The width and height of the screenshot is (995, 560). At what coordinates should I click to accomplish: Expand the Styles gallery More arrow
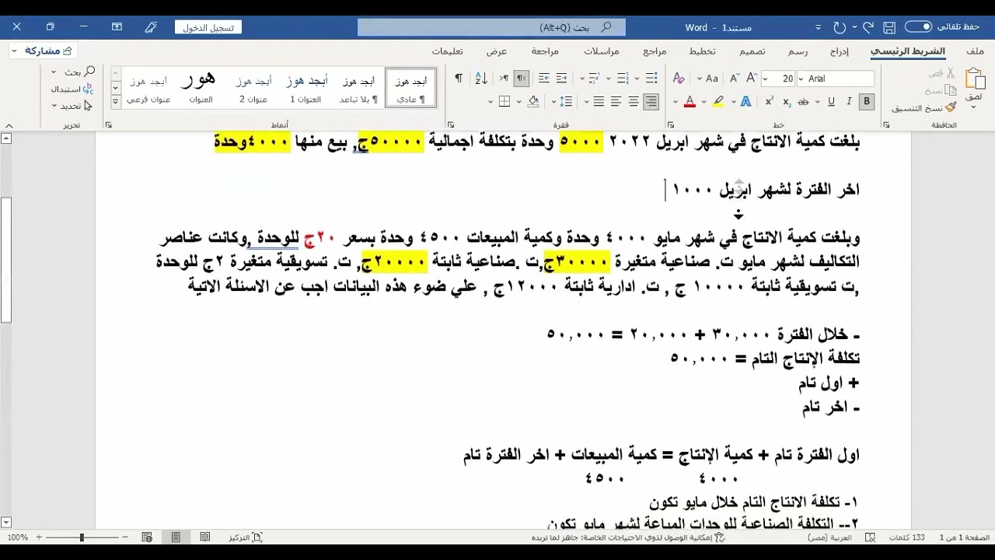click(x=116, y=102)
